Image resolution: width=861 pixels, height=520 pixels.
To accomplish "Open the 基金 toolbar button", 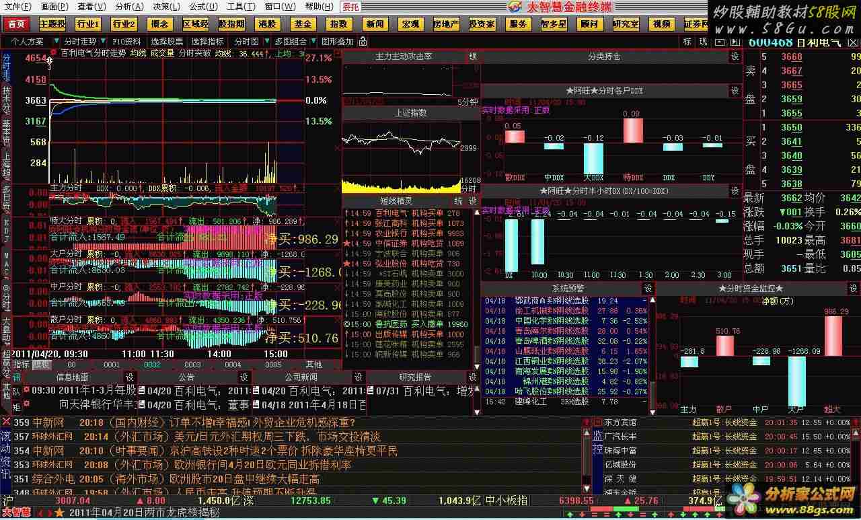I will [x=303, y=24].
